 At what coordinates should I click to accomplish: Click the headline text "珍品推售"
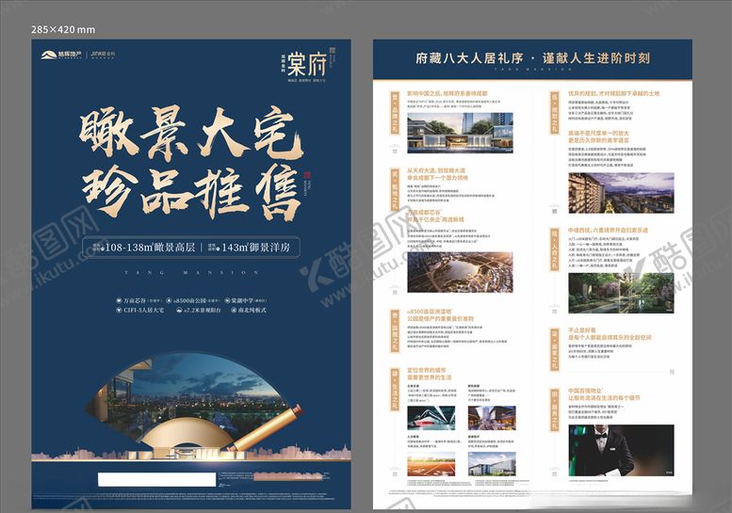pos(191,193)
